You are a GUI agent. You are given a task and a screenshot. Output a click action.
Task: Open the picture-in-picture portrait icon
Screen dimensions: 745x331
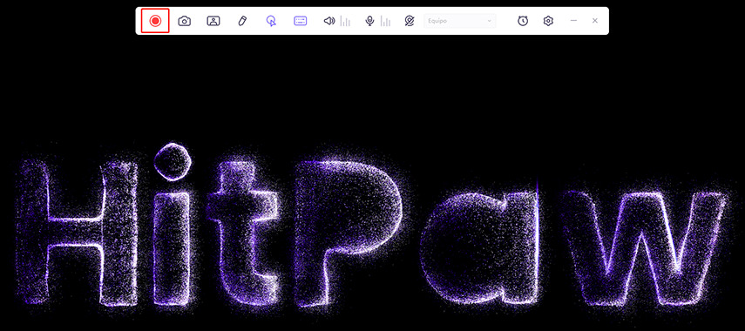coord(213,21)
